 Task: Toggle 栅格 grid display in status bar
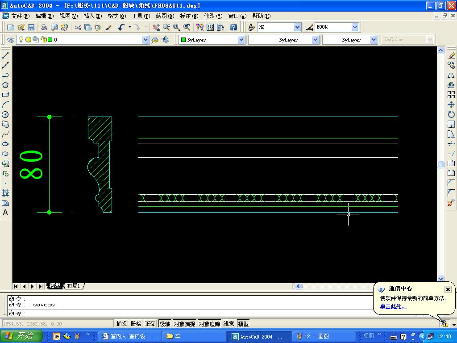pos(136,324)
